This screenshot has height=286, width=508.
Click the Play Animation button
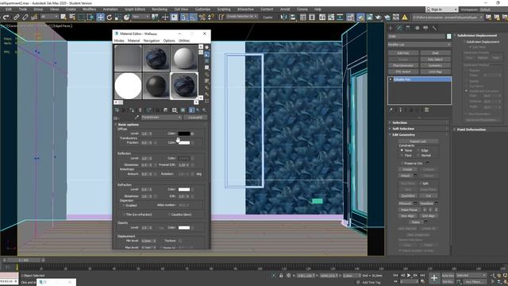pos(409,276)
